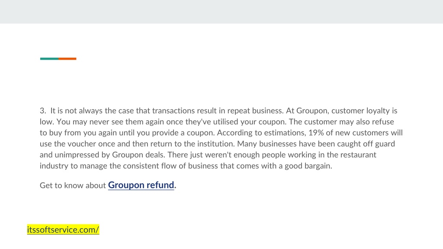Click the word "estimations" in paragraph

pos(285,133)
